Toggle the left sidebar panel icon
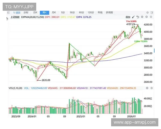This screenshot has width=161, height=129. point(8,13)
